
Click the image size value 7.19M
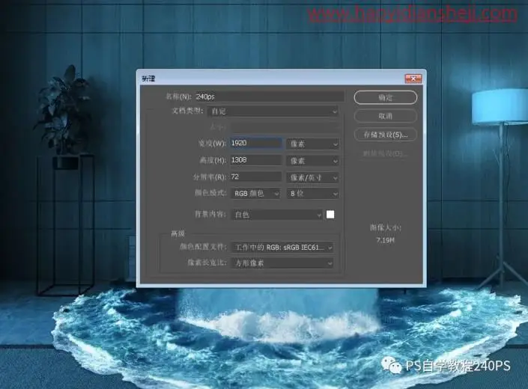pos(385,240)
